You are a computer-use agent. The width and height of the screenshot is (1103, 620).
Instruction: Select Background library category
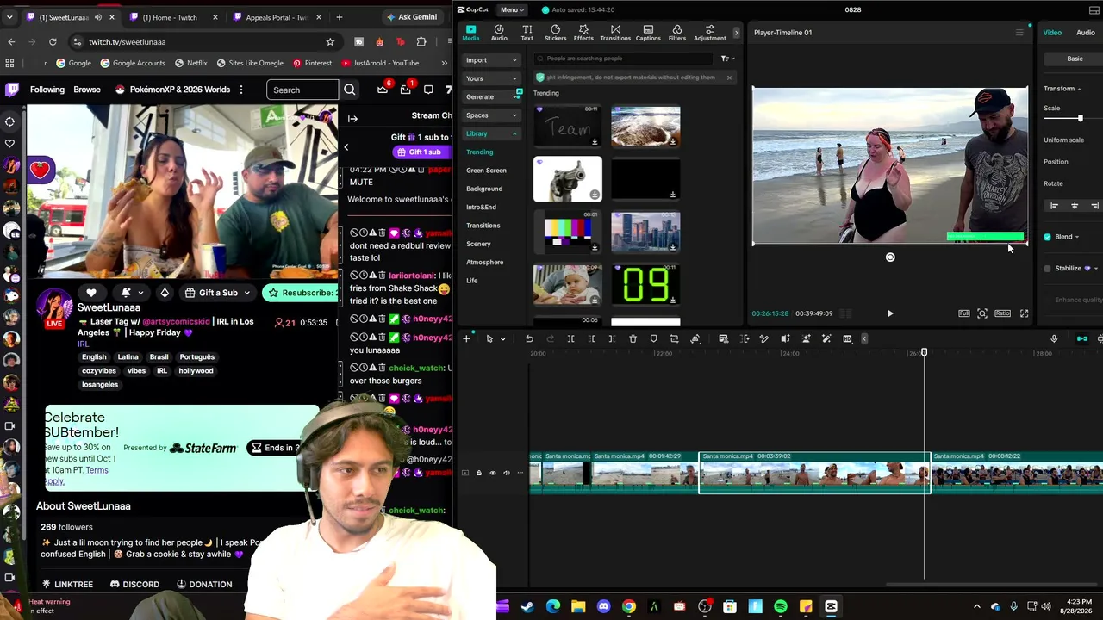[x=484, y=189]
